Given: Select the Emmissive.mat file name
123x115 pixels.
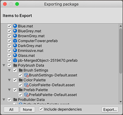Looking at the screenshot, I should click(x=31, y=50).
